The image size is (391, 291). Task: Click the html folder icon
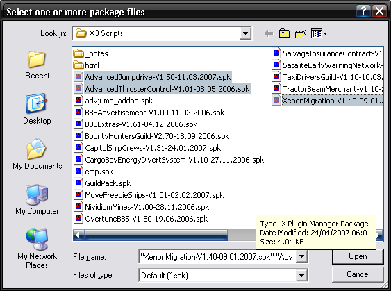pyautogui.click(x=78, y=65)
